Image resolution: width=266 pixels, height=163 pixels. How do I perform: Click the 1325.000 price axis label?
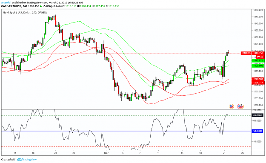[258, 44]
